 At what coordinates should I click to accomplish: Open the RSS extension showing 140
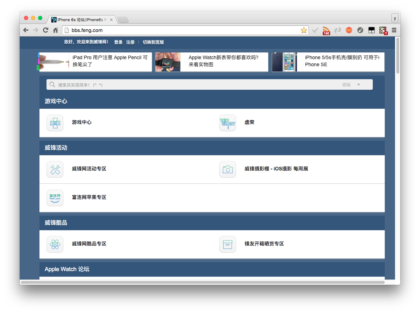point(326,31)
